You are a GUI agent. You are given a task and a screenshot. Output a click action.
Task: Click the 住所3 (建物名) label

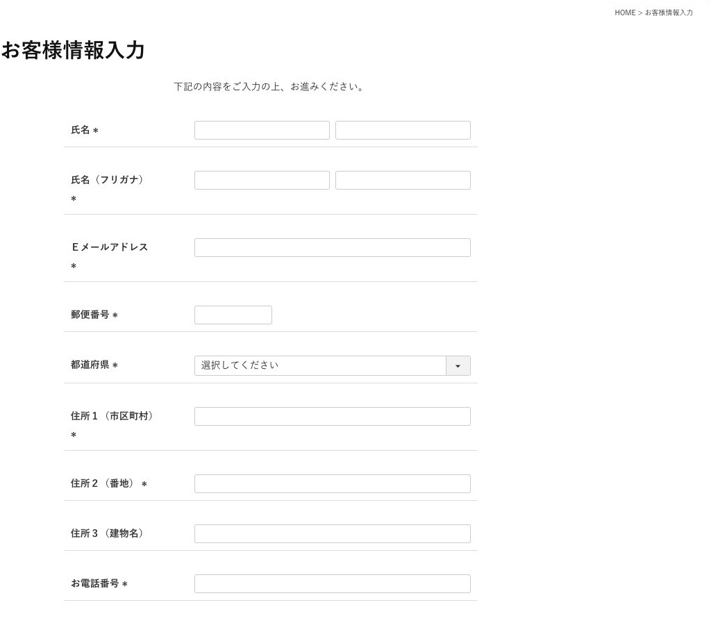point(108,533)
